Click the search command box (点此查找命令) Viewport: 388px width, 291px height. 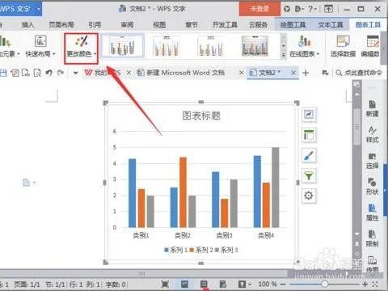(x=359, y=73)
